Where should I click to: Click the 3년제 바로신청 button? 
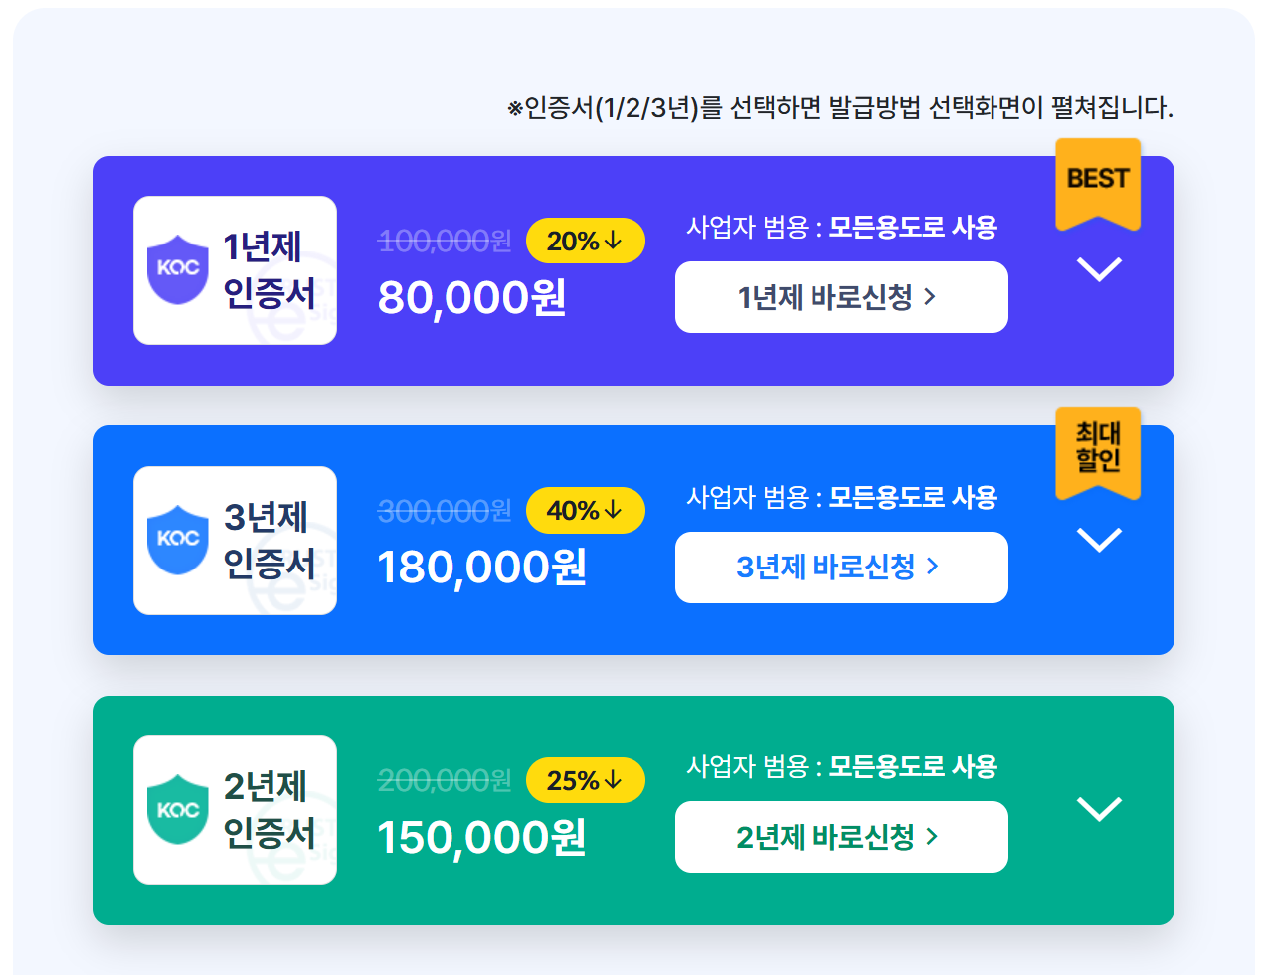coord(841,568)
